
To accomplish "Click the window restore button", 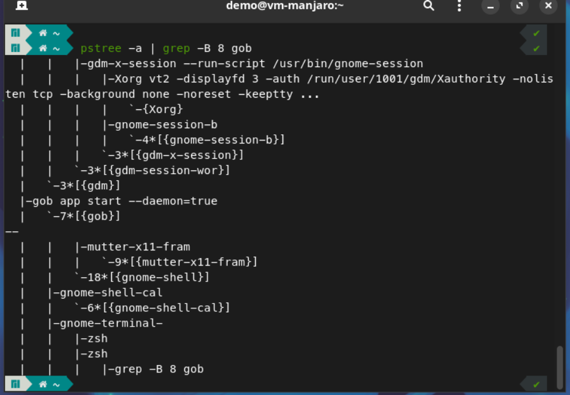I will coord(519,7).
